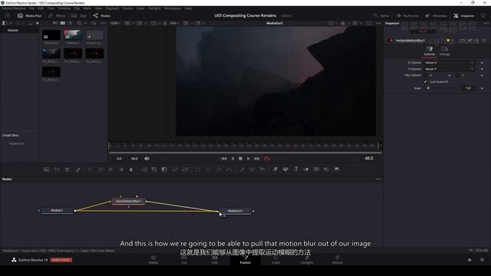Screen dimensions: 491x276
Task: Open the Metadata panel
Action: coord(436,15)
